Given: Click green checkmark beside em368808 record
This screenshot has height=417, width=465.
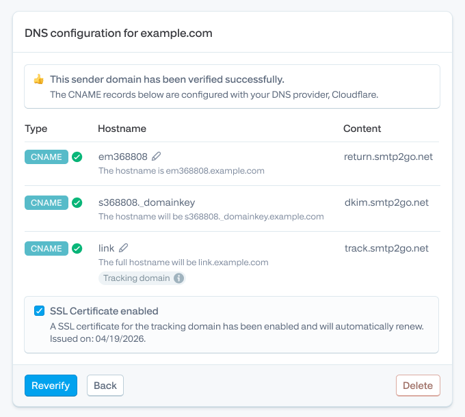Looking at the screenshot, I should point(77,157).
